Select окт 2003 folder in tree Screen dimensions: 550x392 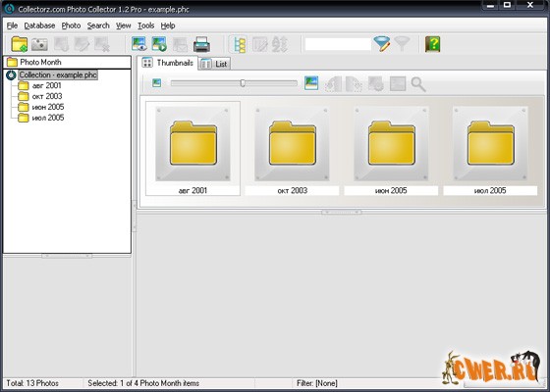click(x=47, y=96)
